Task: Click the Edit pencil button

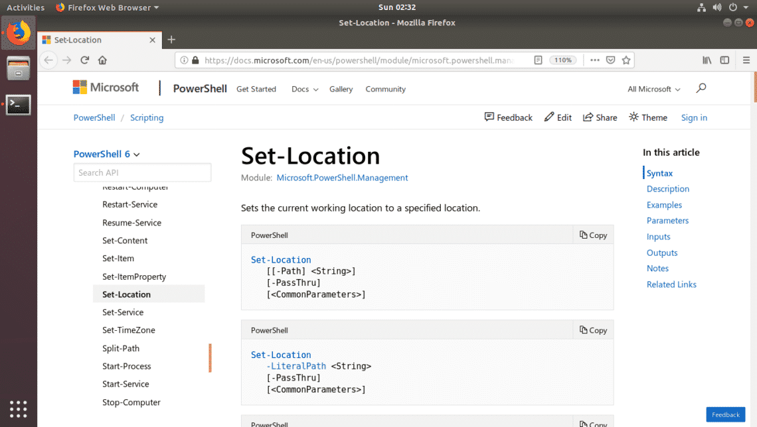Action: coord(558,117)
